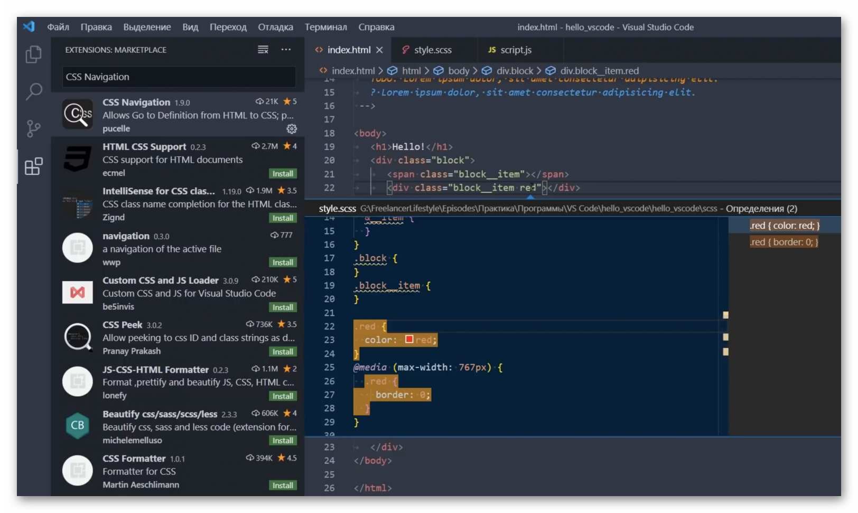The image size is (858, 513).
Task: Open the Extensions view icon
Action: [x=34, y=166]
